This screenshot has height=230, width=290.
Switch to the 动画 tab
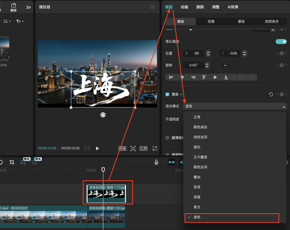click(x=184, y=7)
